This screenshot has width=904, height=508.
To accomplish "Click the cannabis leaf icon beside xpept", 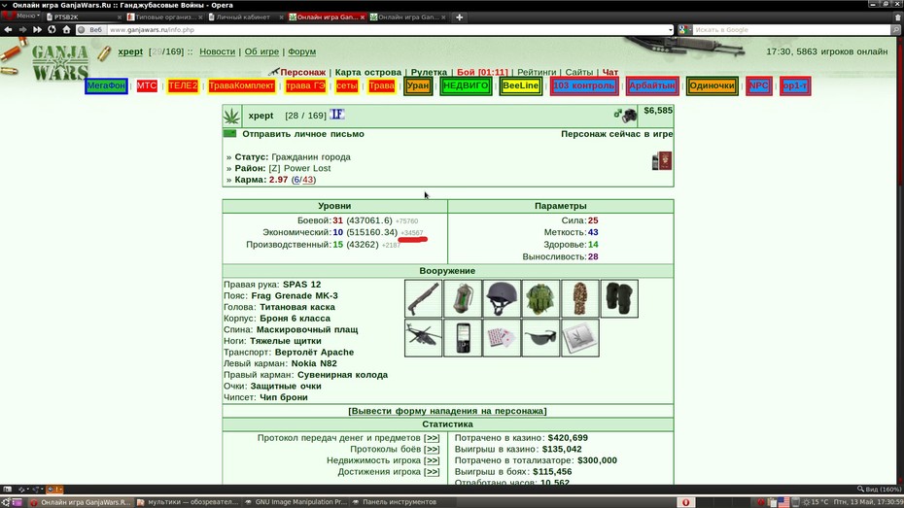I will [231, 116].
